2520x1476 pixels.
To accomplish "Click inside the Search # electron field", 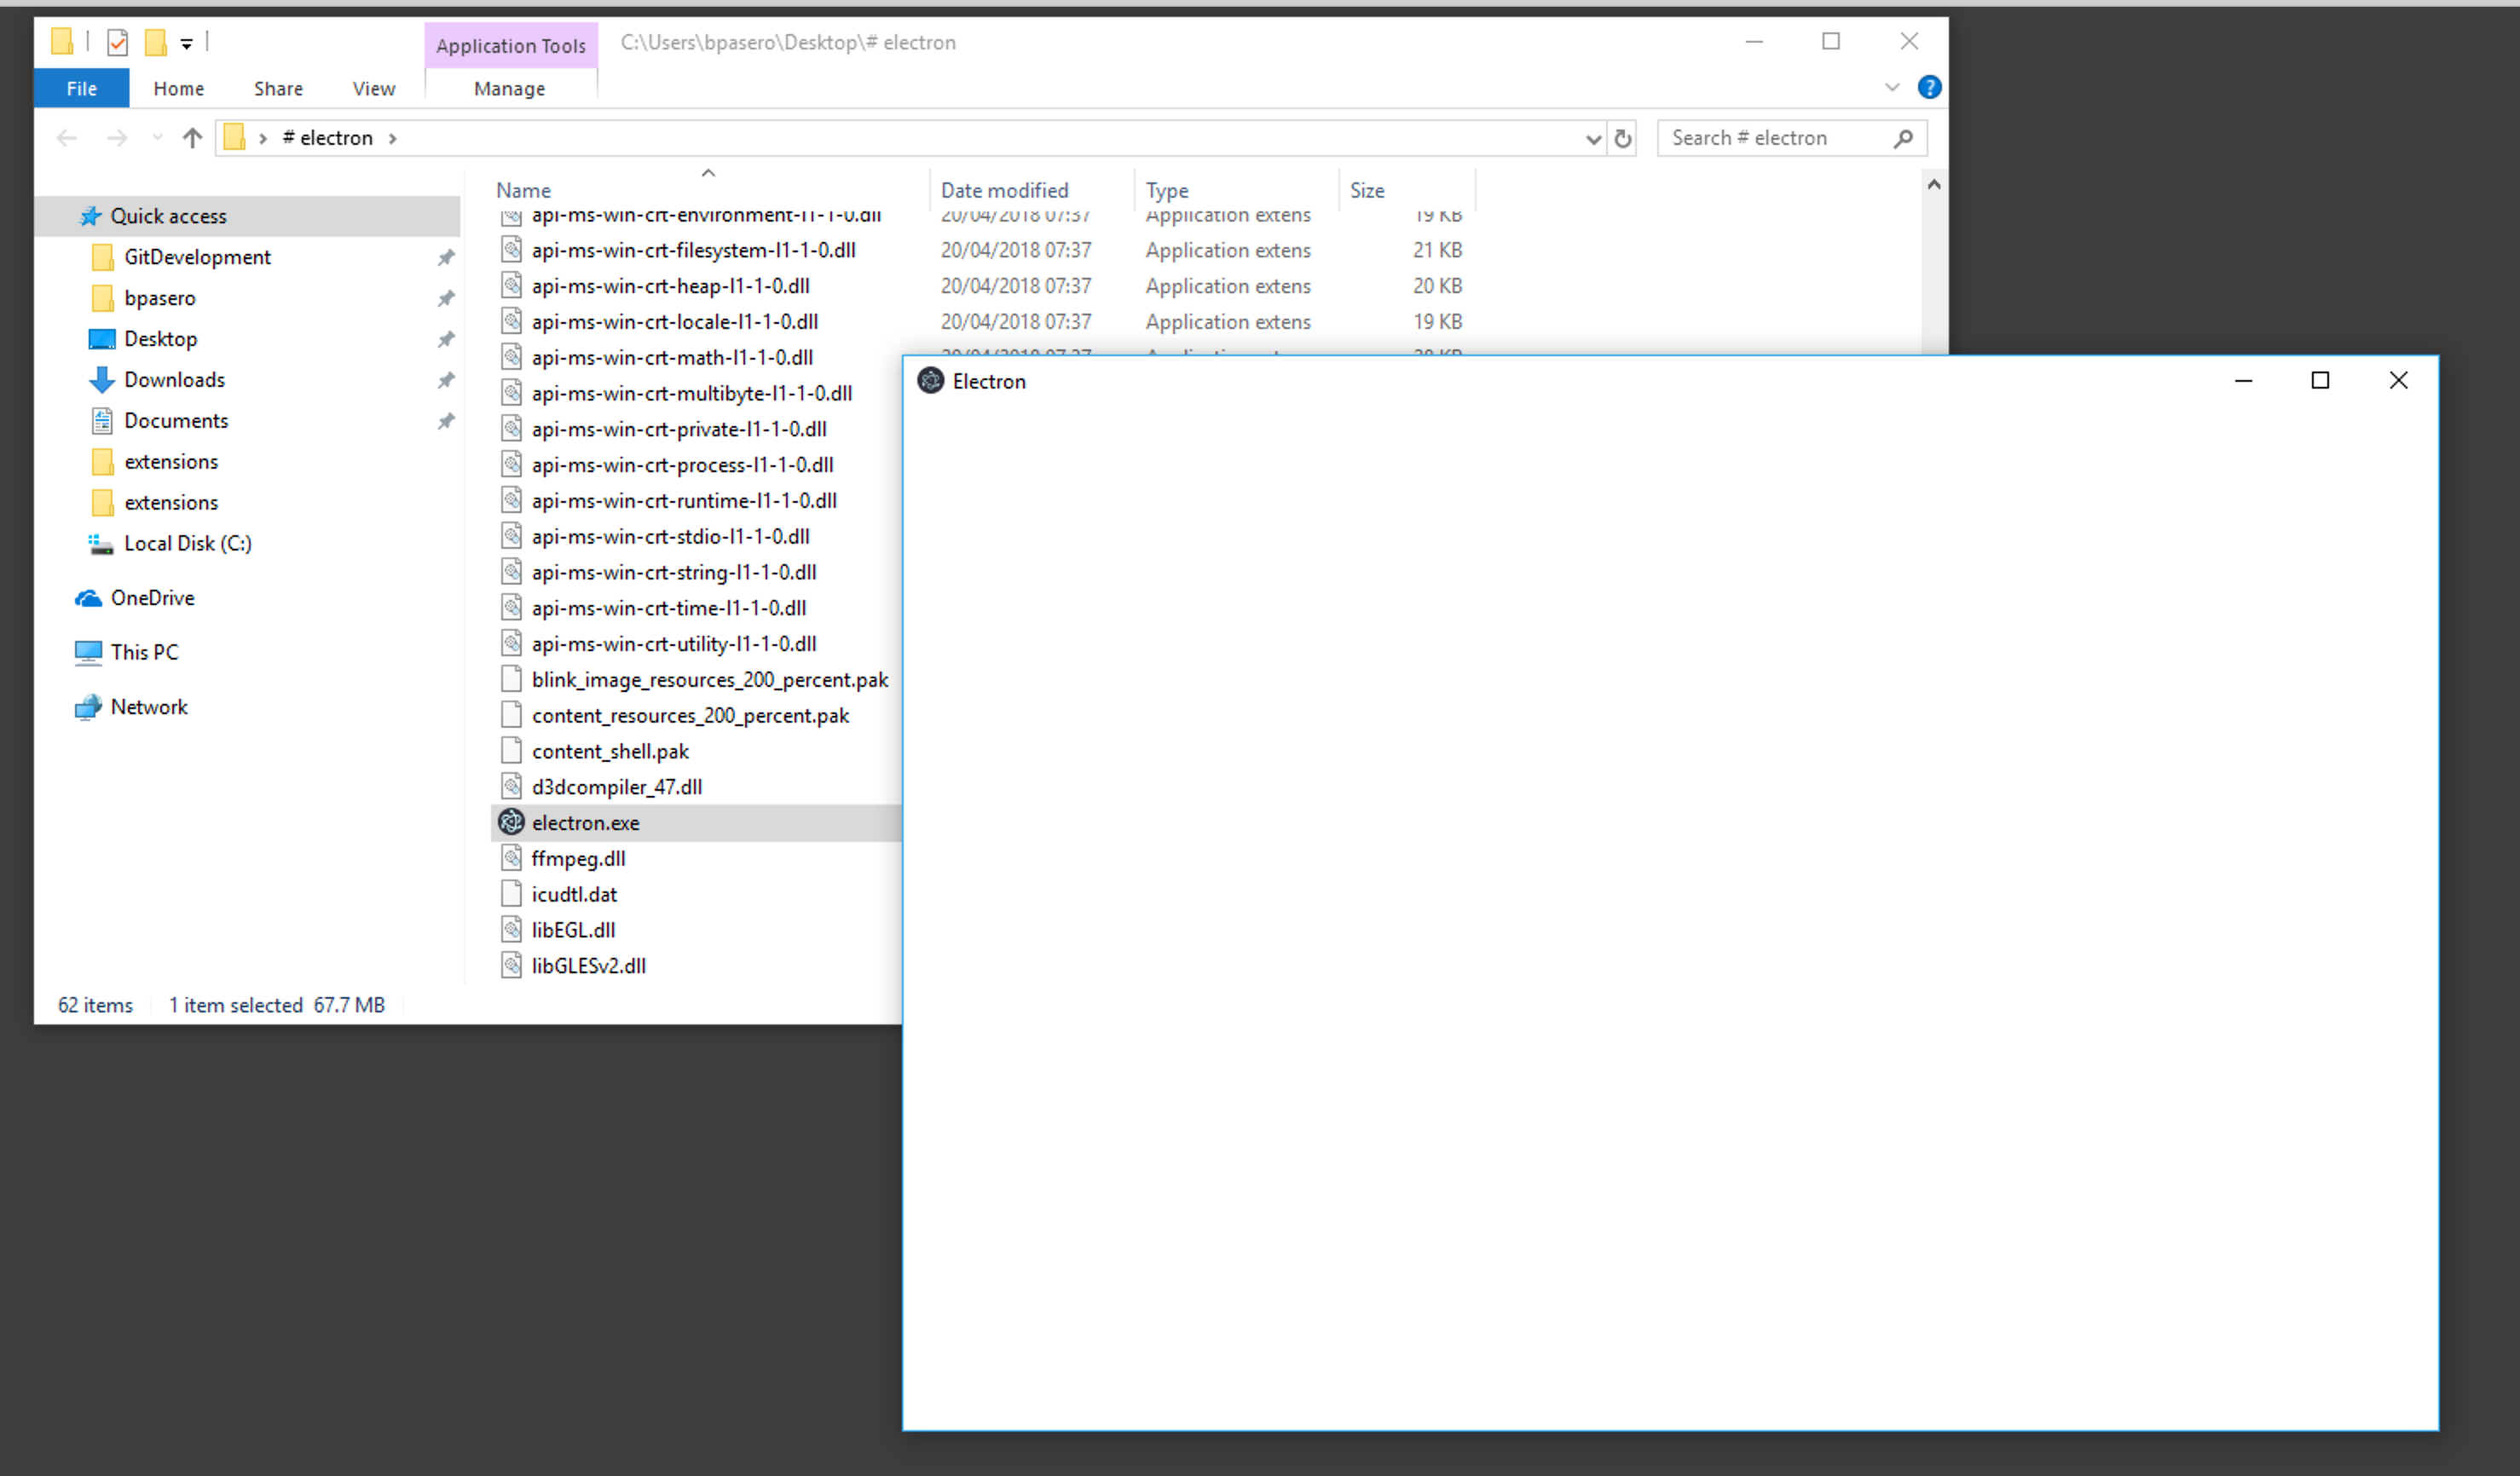I will [1770, 138].
